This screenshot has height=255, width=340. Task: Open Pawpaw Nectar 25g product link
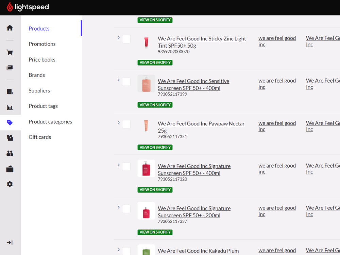tap(201, 127)
